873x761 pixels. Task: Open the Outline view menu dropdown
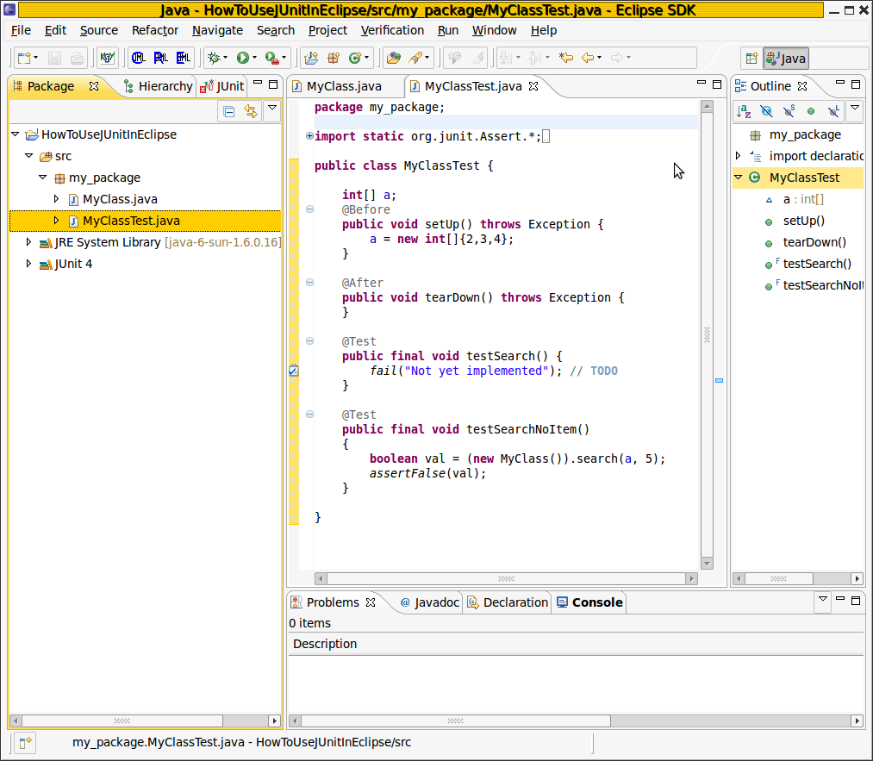click(x=855, y=108)
